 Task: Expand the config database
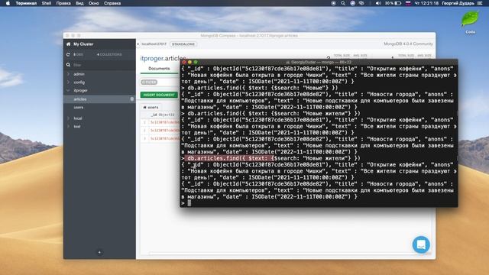pyautogui.click(x=68, y=82)
